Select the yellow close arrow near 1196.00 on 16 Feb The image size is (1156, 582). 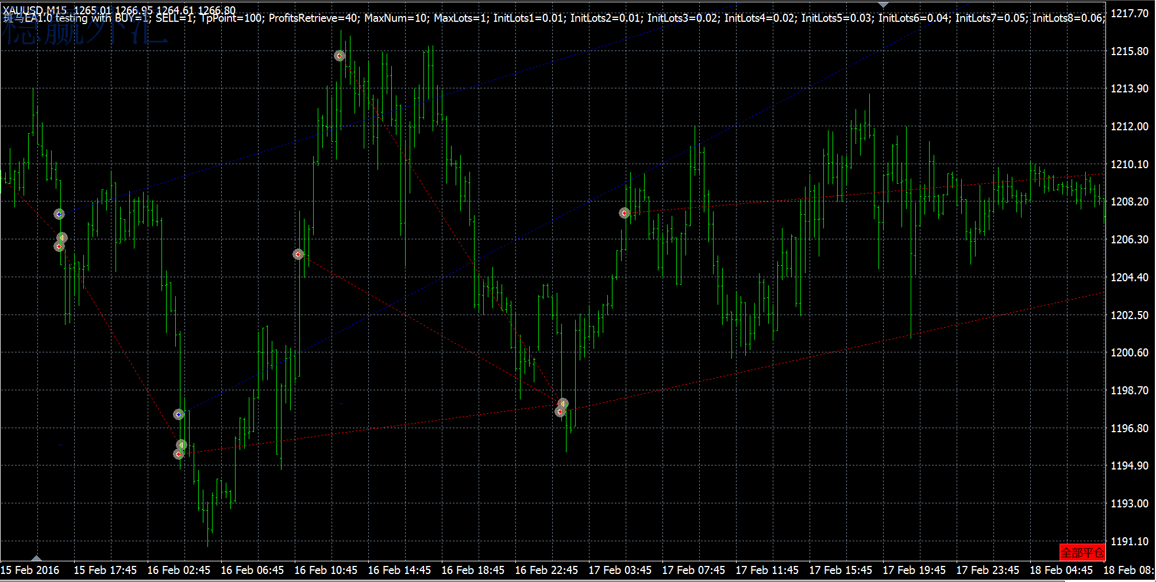point(182,445)
